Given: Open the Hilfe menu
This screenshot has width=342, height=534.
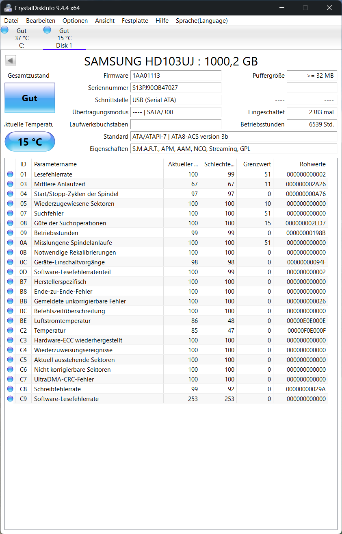Looking at the screenshot, I should click(x=162, y=21).
